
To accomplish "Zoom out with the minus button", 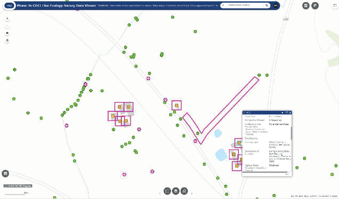I will pos(7,26).
